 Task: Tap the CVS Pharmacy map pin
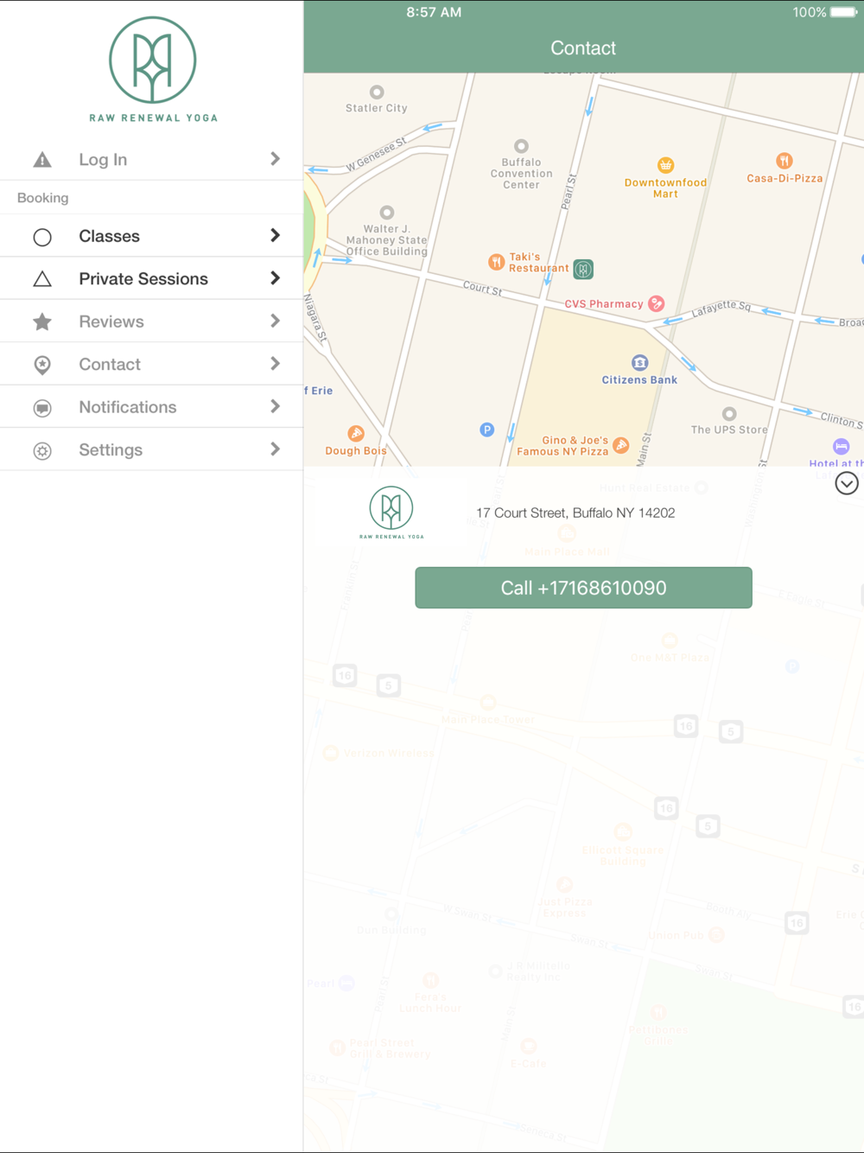click(657, 303)
